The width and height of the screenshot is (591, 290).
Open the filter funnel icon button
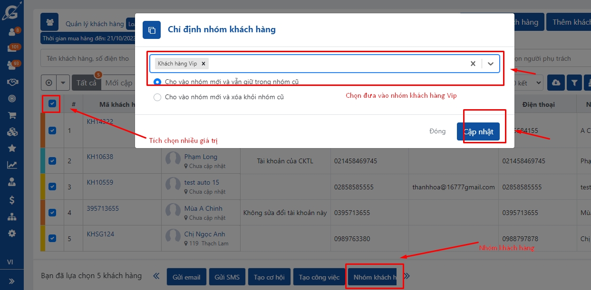click(574, 83)
